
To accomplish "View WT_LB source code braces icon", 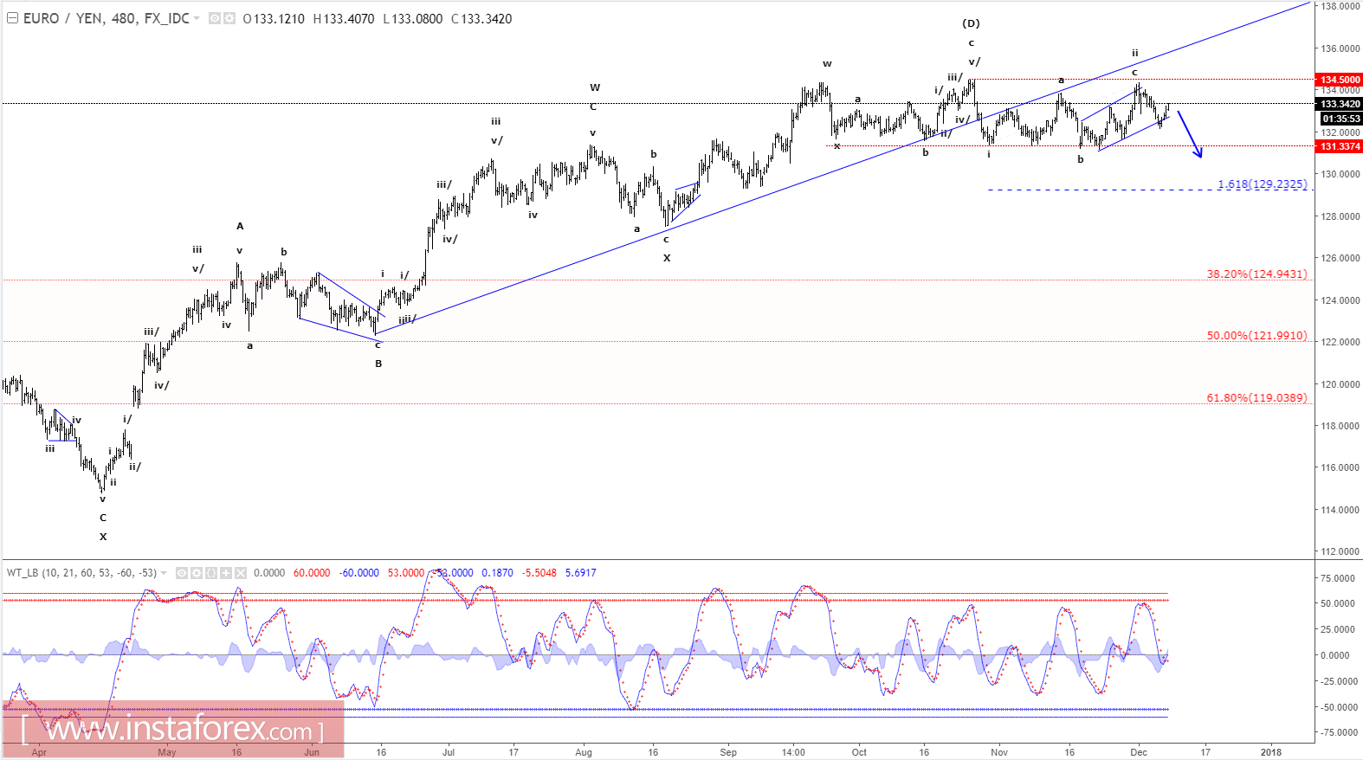I will (x=211, y=573).
